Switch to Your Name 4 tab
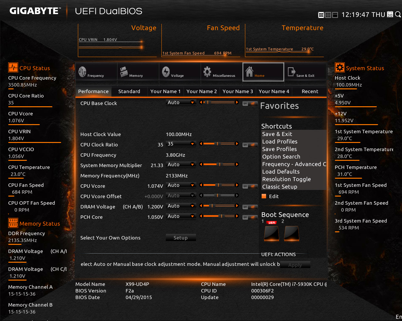402x321 pixels. coord(274,91)
